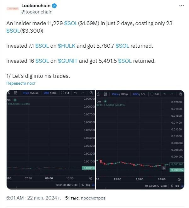This screenshot has height=208, width=189.
Task: Open left chart time axis settings gear
Action: tap(91, 178)
